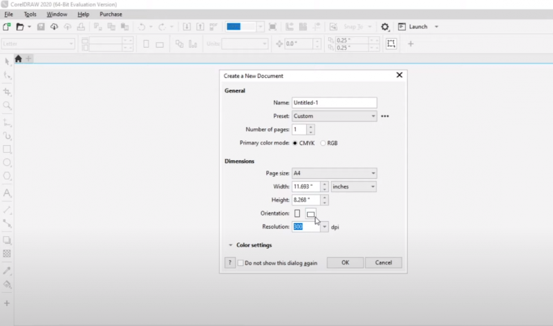Select the Crop tool in toolbox
553x326 pixels.
point(8,91)
